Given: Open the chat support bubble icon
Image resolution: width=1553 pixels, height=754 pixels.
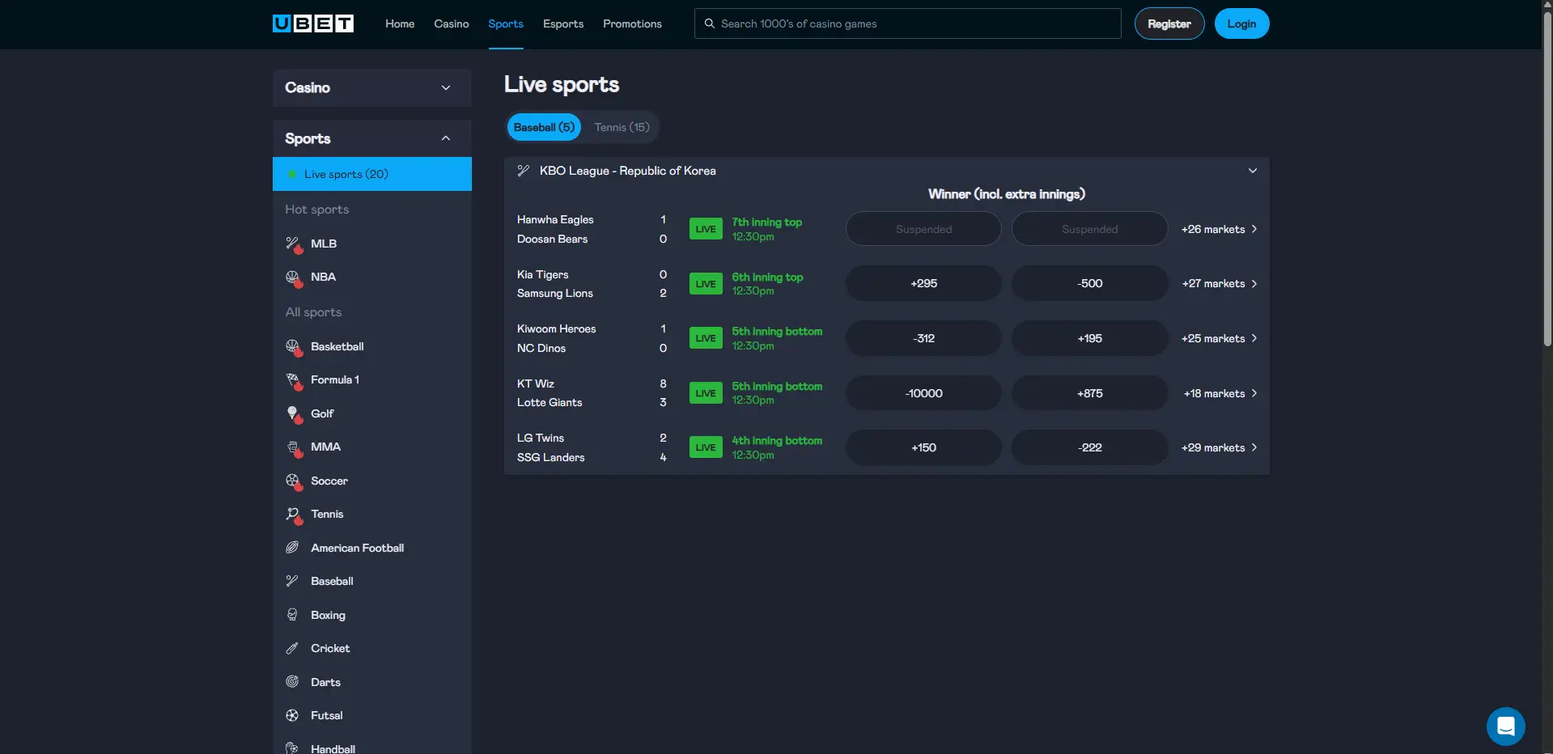Looking at the screenshot, I should coord(1505,726).
